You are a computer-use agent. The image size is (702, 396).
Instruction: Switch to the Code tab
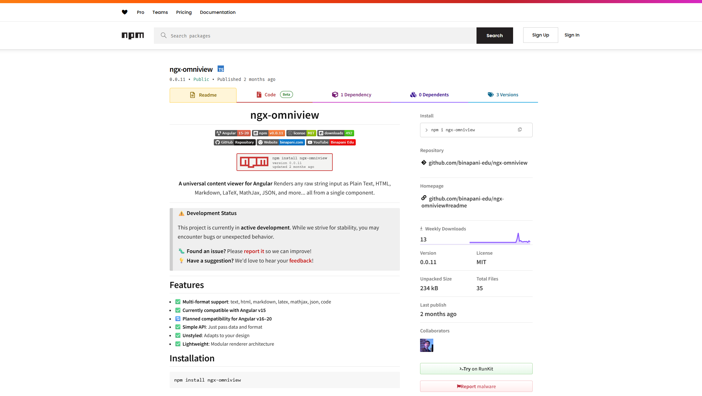[270, 95]
